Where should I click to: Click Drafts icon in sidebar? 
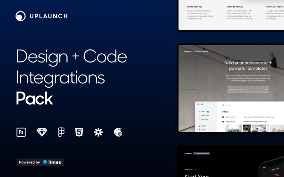pyautogui.click(x=200, y=126)
